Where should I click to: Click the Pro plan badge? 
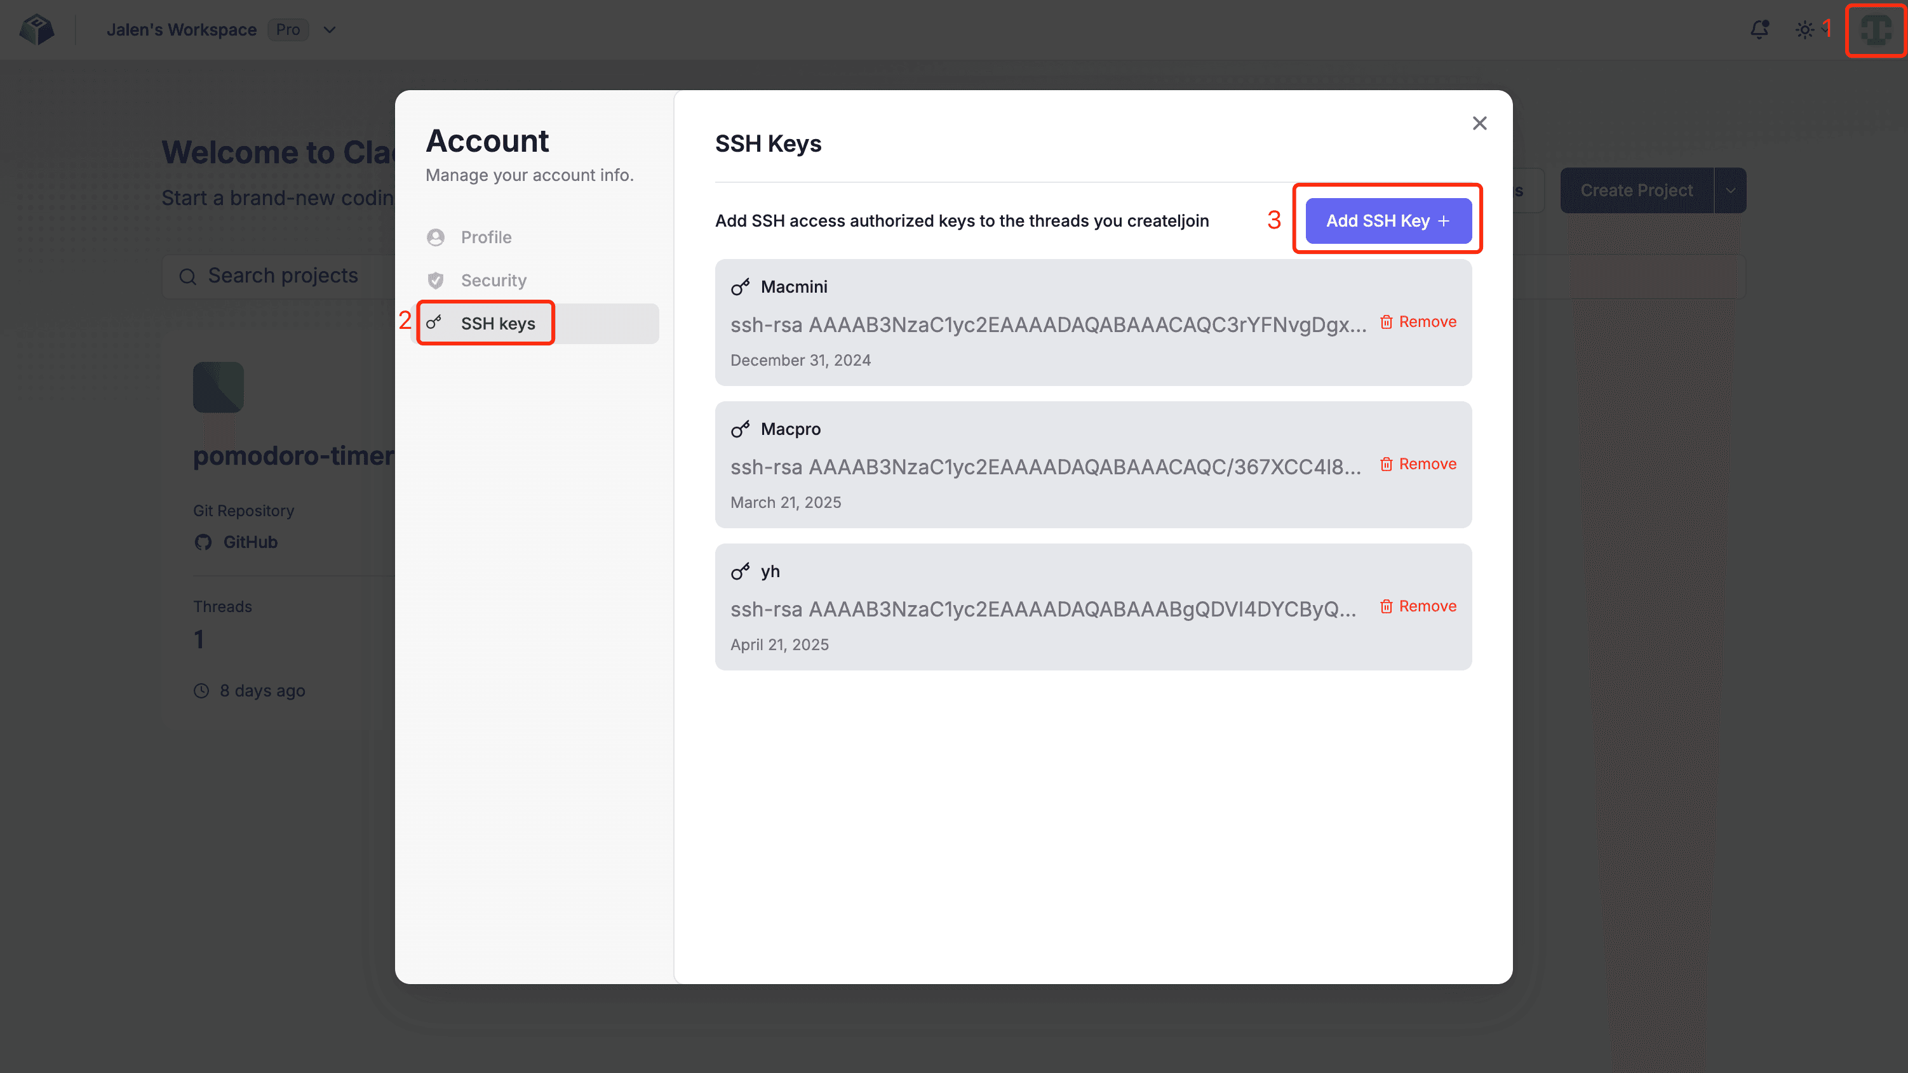click(288, 30)
